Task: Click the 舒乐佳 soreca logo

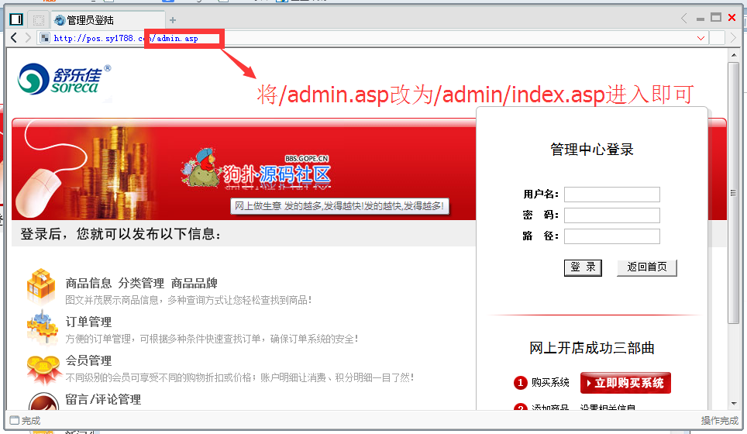Action: tap(64, 78)
